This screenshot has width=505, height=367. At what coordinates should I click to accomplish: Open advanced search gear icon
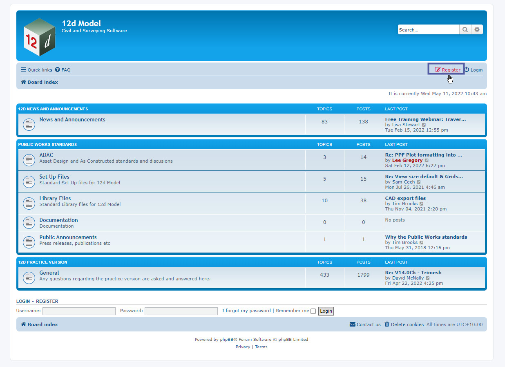click(477, 29)
